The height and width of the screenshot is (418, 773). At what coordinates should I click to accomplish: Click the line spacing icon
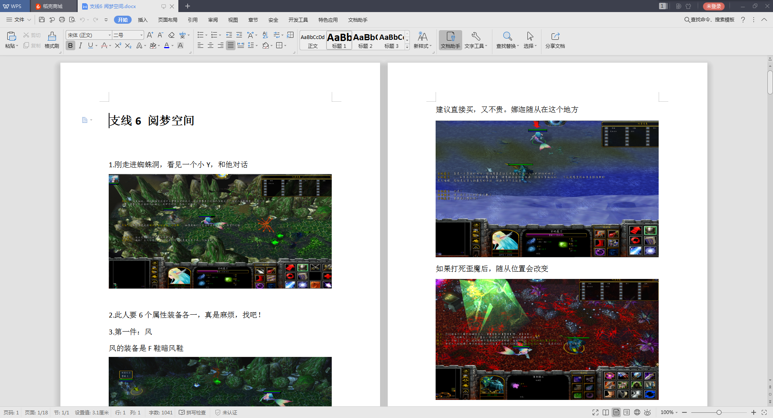[x=251, y=46]
